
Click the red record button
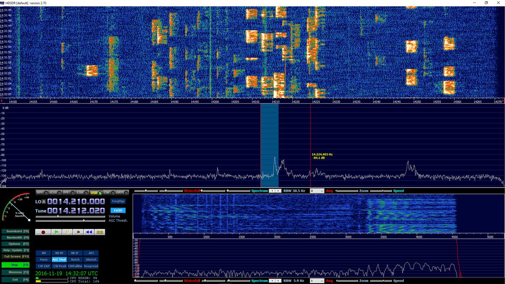[43, 232]
